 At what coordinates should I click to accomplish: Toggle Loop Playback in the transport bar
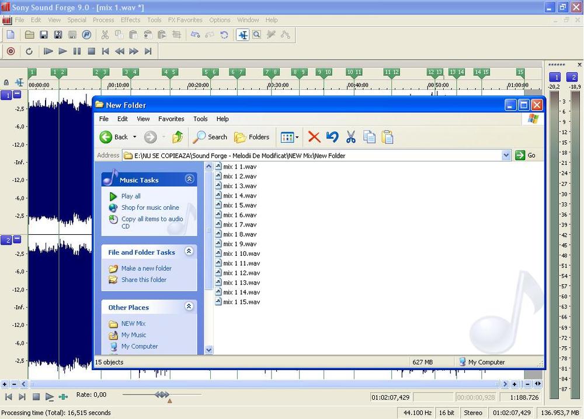click(x=29, y=51)
